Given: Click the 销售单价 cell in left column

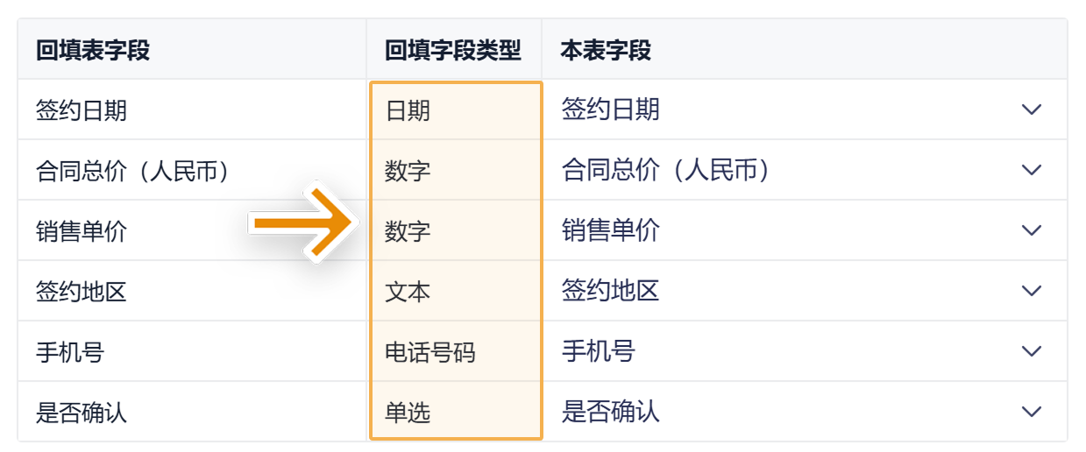Looking at the screenshot, I should 192,230.
